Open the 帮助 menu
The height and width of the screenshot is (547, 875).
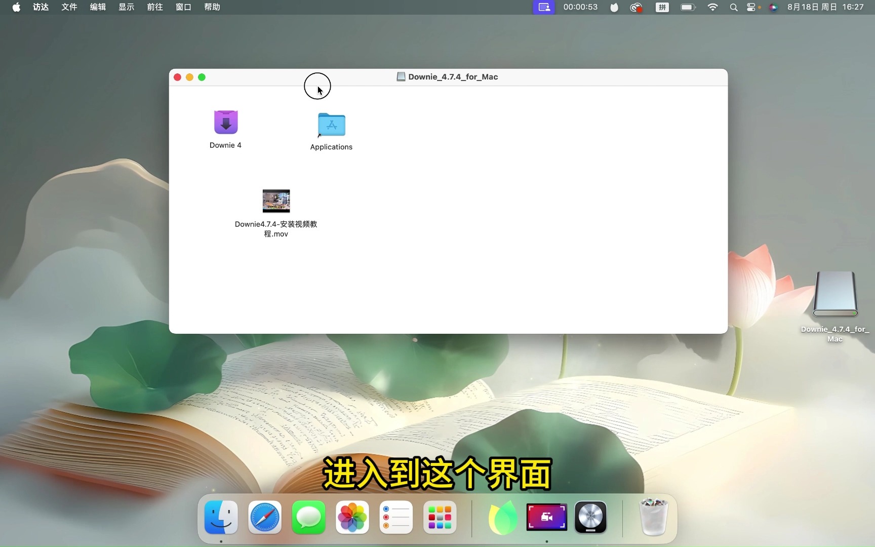point(212,7)
